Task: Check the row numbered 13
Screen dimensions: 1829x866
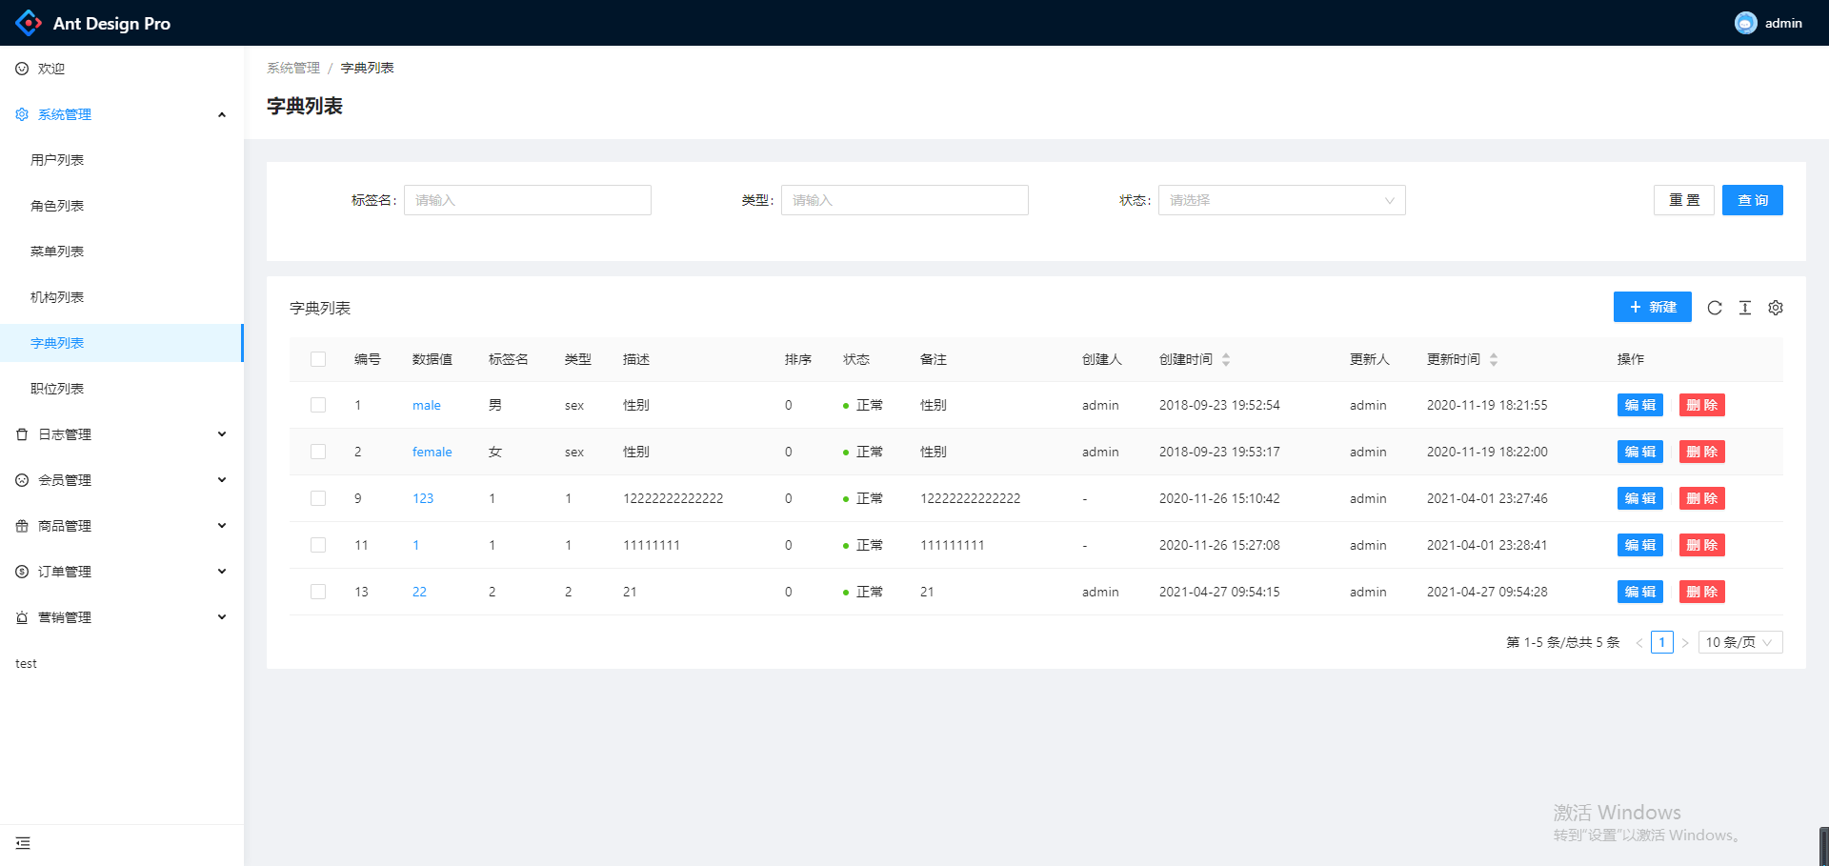Action: coord(318,592)
